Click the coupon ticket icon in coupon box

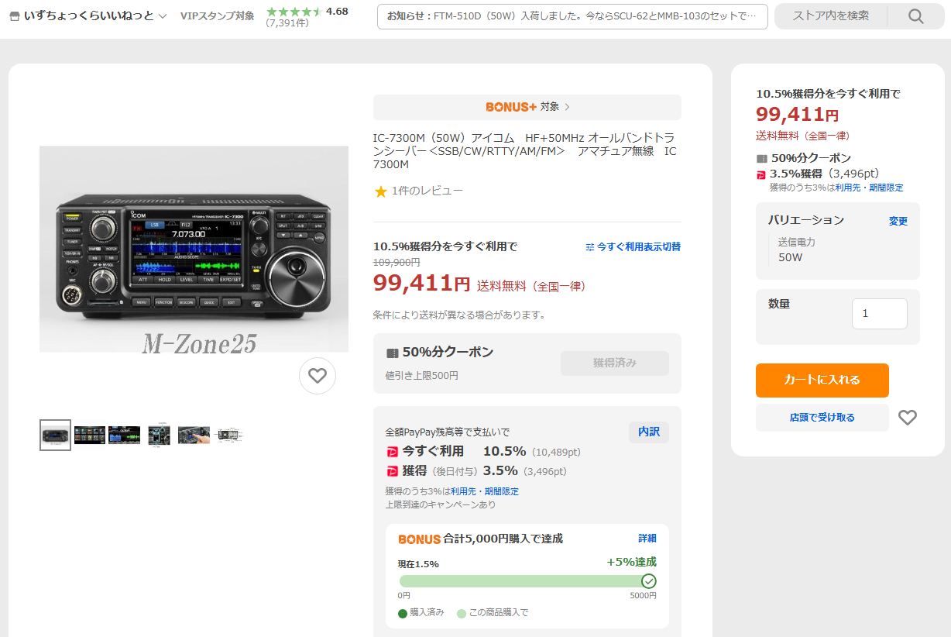[392, 353]
